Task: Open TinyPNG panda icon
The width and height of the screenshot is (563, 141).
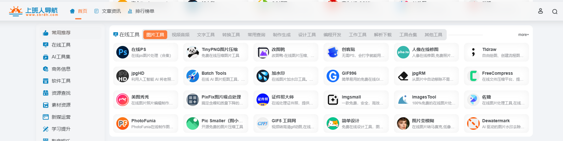Action: point(193,52)
